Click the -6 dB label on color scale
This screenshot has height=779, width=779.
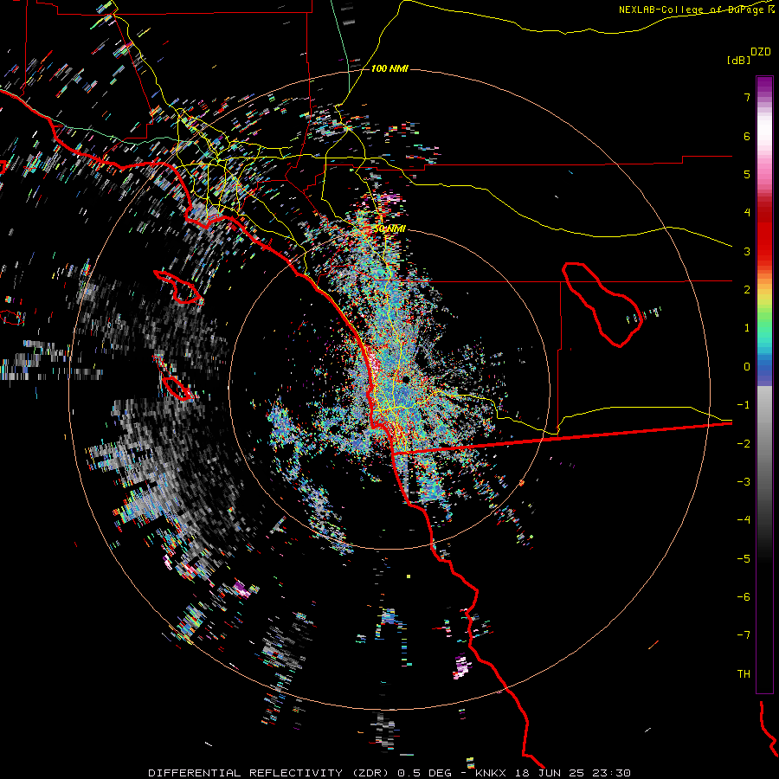[x=744, y=597]
